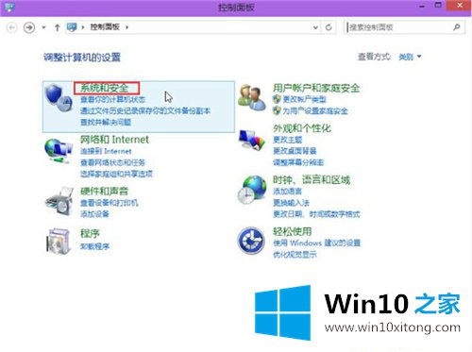Open 硬件和声音 category heading
This screenshot has width=472, height=352.
pos(105,191)
